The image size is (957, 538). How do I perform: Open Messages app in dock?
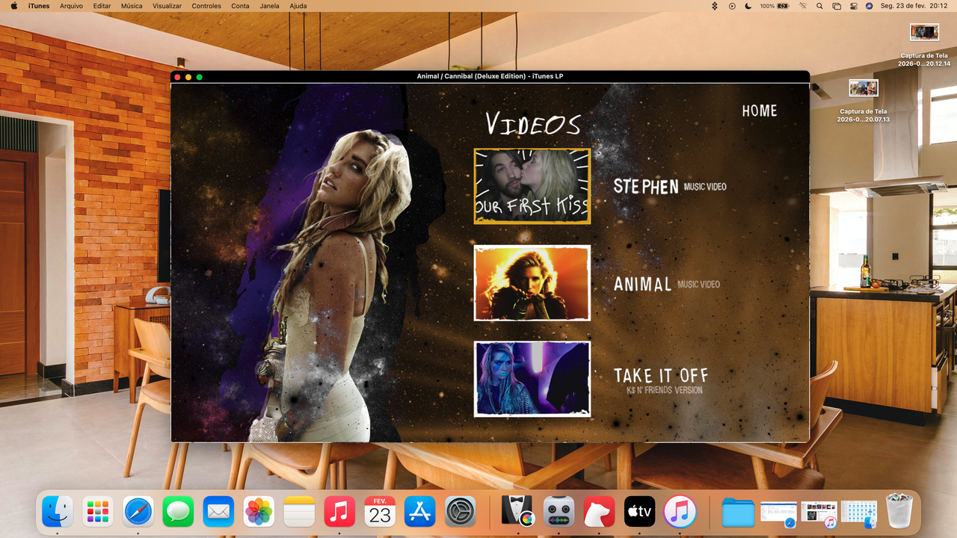[178, 512]
